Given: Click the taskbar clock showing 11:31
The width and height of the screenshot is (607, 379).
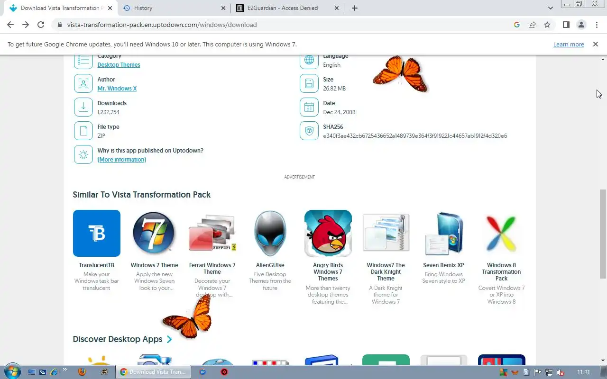Looking at the screenshot, I should [584, 372].
